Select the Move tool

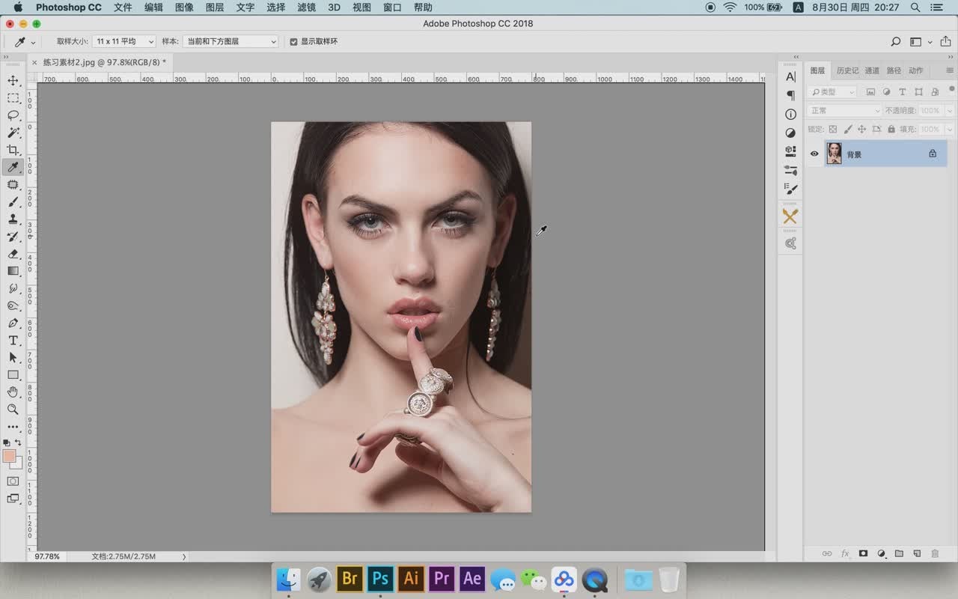(x=13, y=81)
